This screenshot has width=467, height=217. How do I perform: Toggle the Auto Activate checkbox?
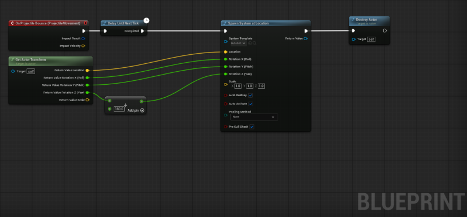251,104
